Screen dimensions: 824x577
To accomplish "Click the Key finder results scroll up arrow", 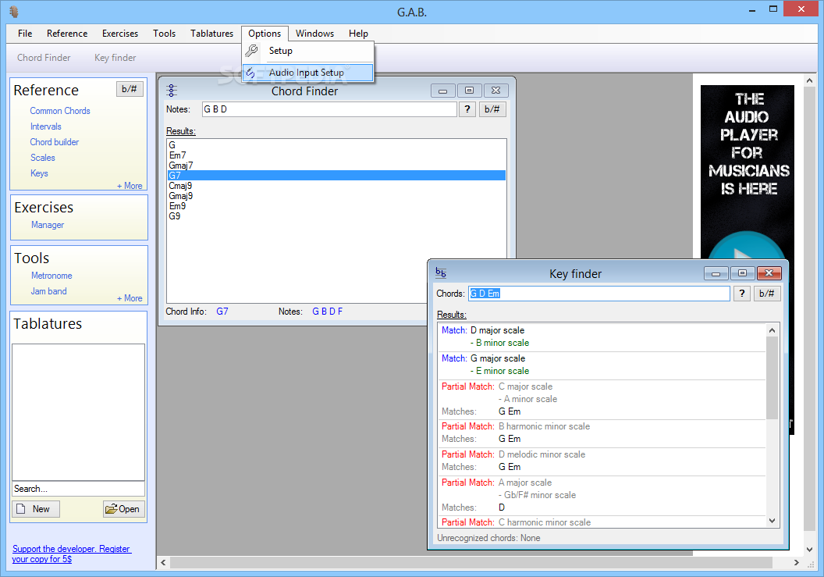I will click(x=772, y=330).
